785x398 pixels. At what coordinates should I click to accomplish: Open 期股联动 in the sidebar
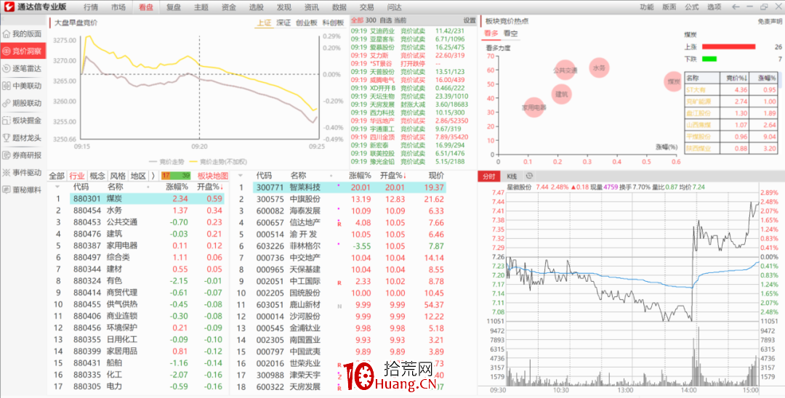pos(23,103)
